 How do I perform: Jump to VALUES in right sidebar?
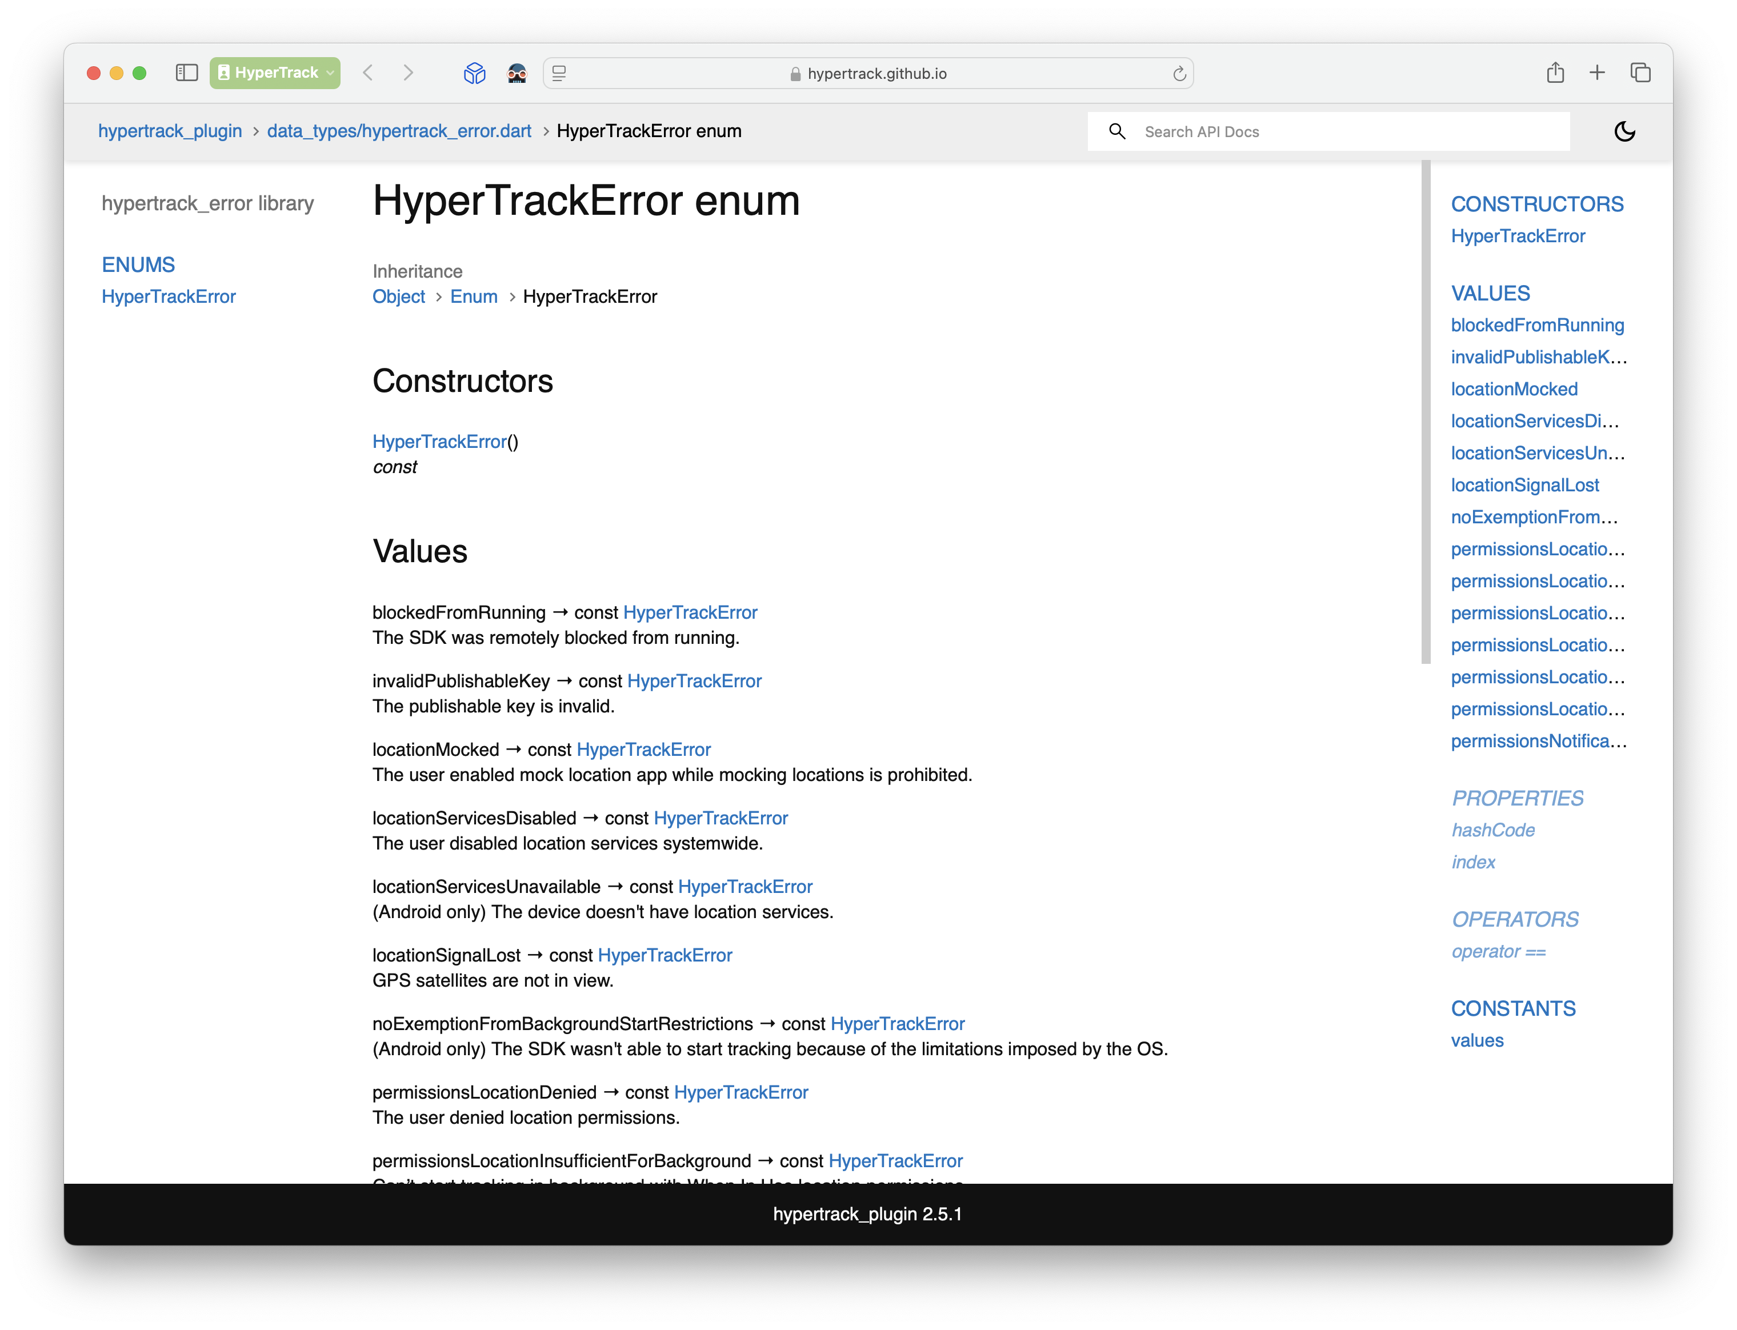point(1490,294)
